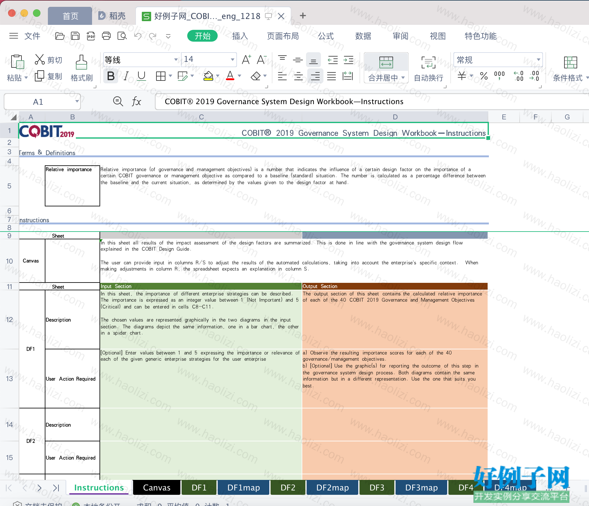Apply thousands separator format
Screen dimensions: 589x506
click(499, 76)
